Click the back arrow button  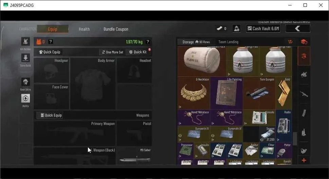298,29
